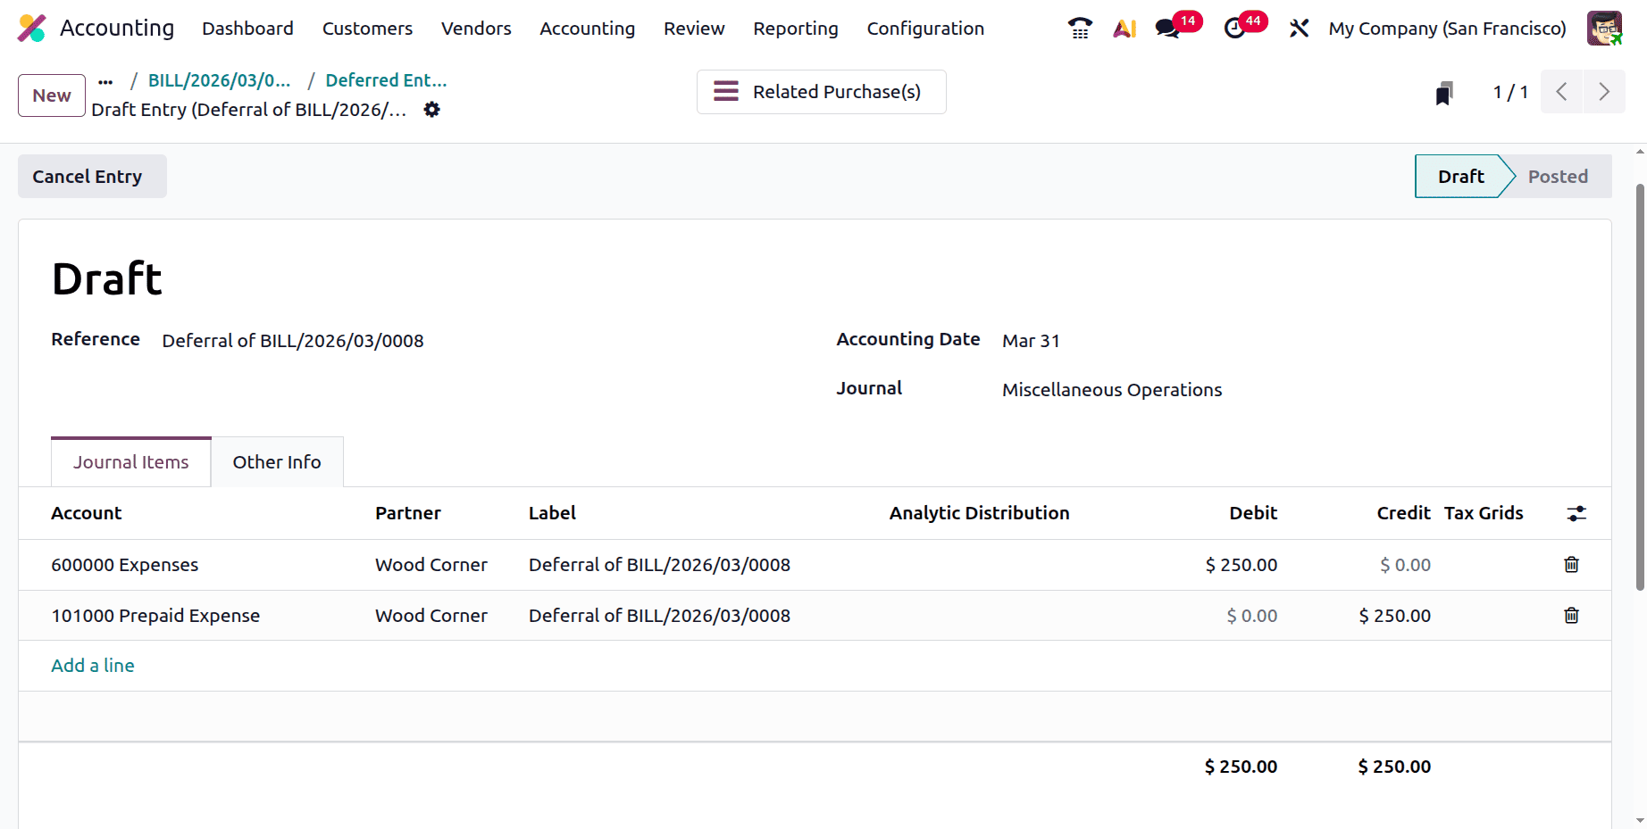Screen dimensions: 1647x829
Task: Open the gear actions menu beside title
Action: pos(431,110)
